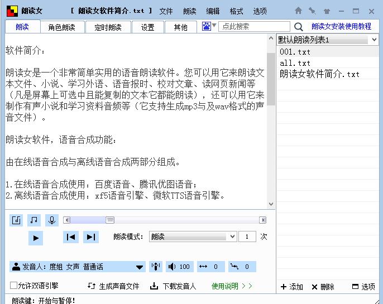Switch to the 角色朗读 tab

pyautogui.click(x=65, y=27)
